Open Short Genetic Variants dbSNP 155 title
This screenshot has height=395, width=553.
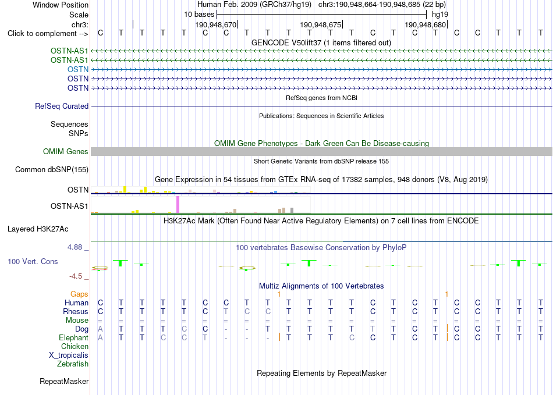[x=321, y=161]
